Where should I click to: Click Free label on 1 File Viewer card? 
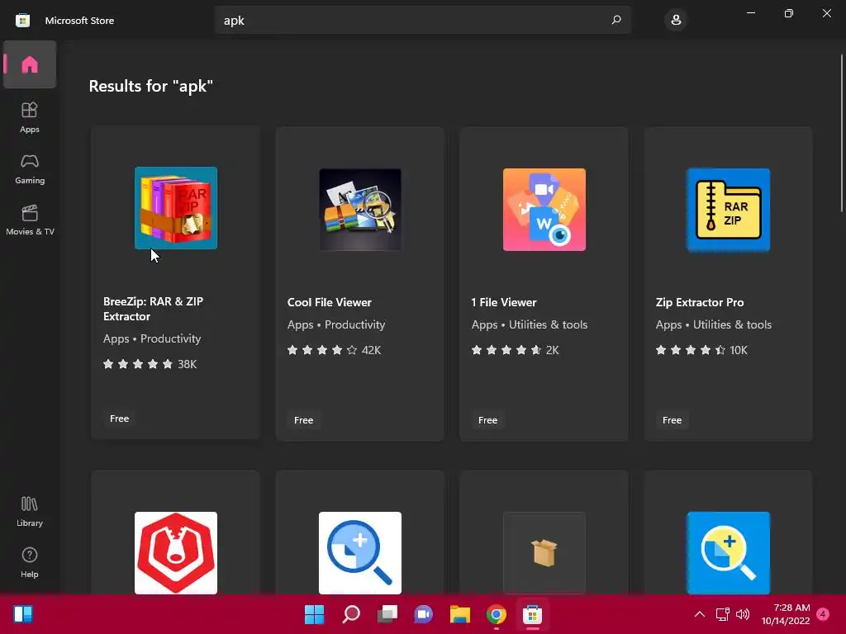click(487, 420)
